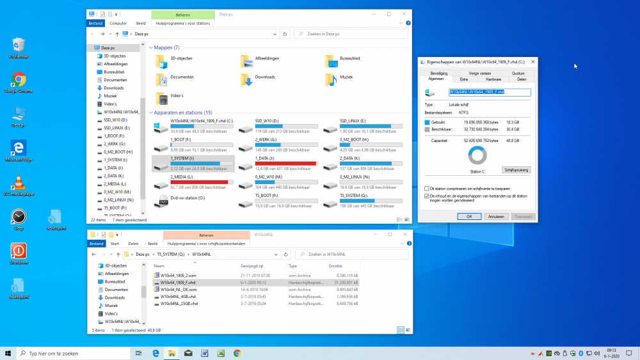This screenshot has width=640, height=360.
Task: Open the address bar history dropdown in Deze pc
Action: coord(275,34)
